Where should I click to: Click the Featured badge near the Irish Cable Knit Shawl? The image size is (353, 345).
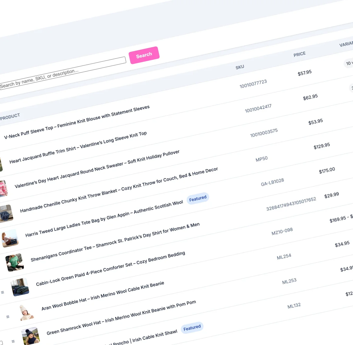[192, 327]
